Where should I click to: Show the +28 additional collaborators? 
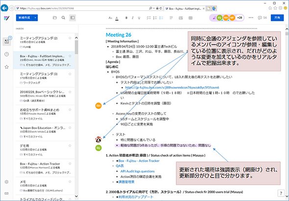240,18
